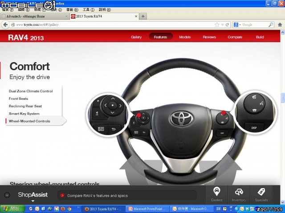
Task: Go to the Gallery section
Action: point(136,37)
